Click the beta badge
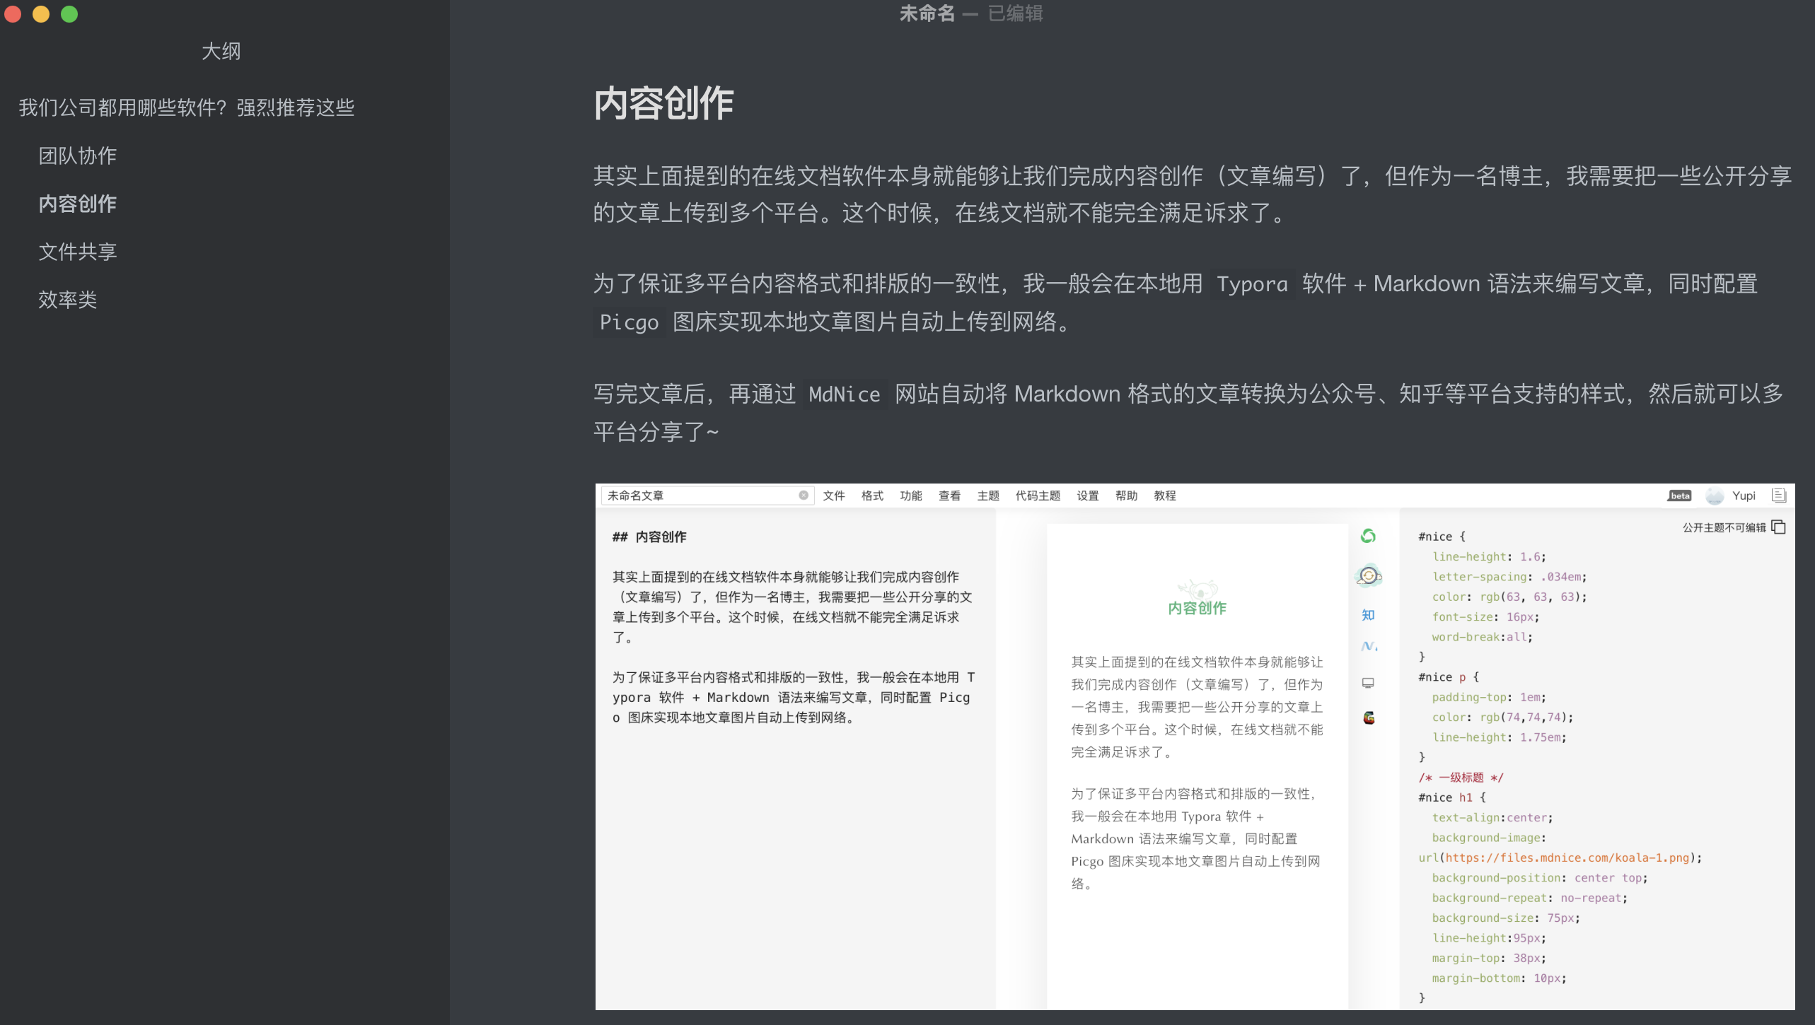The image size is (1815, 1025). (x=1680, y=496)
